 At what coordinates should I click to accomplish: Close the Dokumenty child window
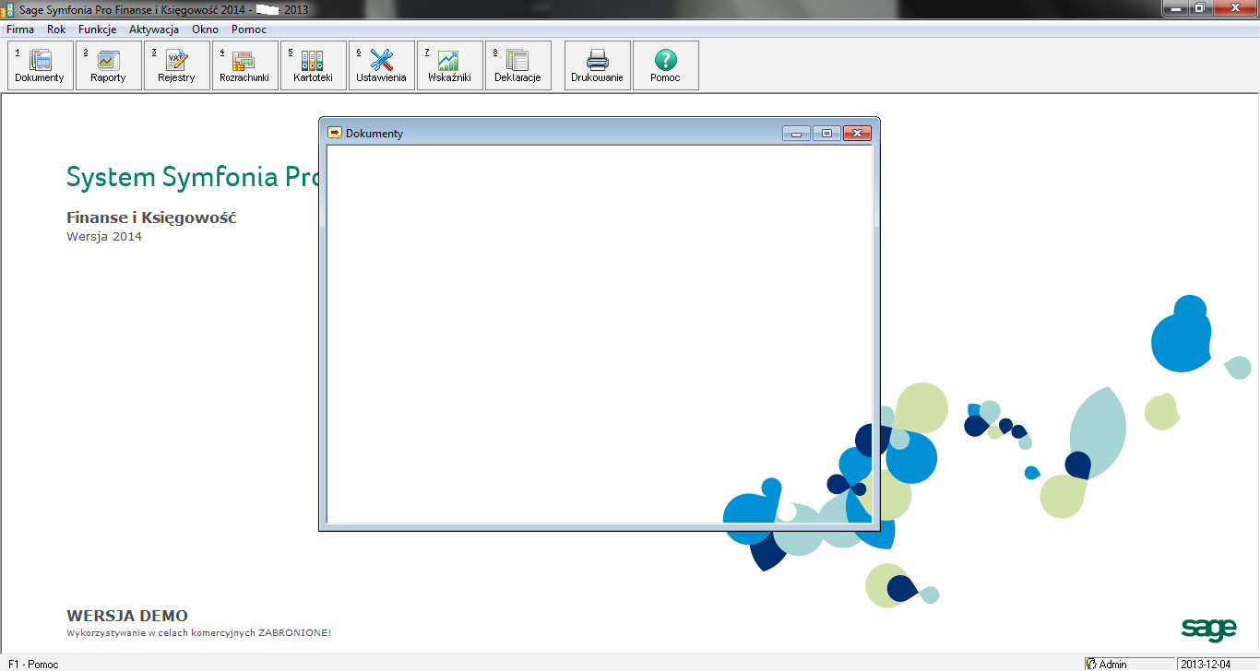click(857, 134)
